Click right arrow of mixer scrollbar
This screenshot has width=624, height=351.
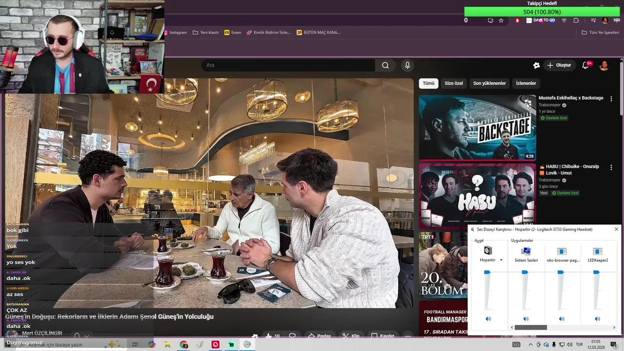point(614,328)
